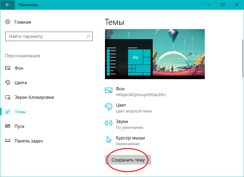The image size is (244, 177).
Task: Open the Главная settings page
Action: pos(23,22)
